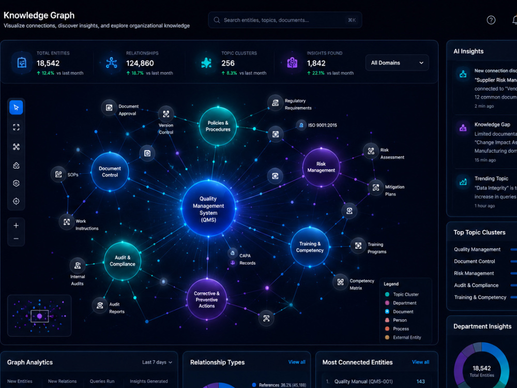Select Quality Management in Top Topic Clusters

click(477, 249)
